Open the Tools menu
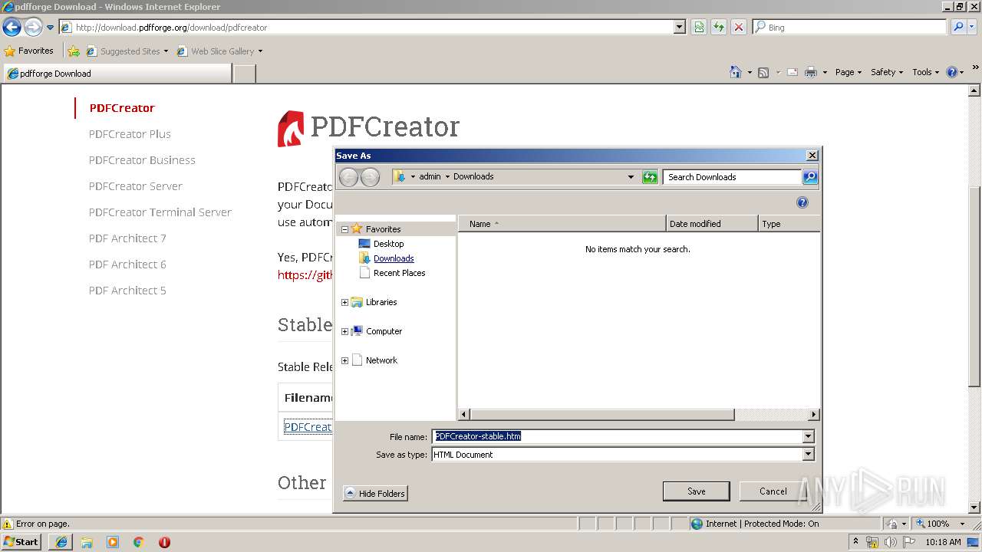 (x=925, y=72)
